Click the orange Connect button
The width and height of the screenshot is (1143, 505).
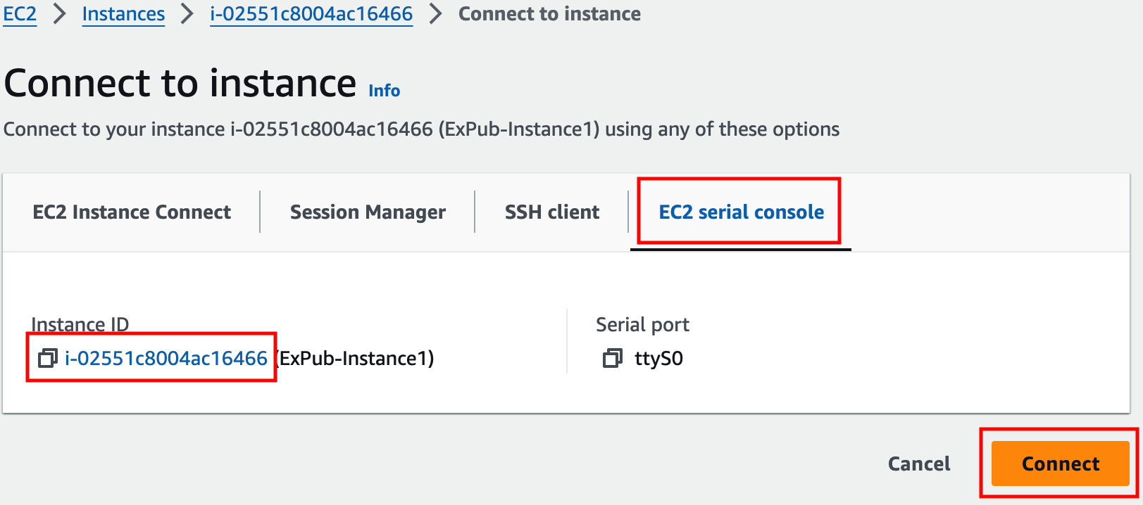tap(1060, 464)
